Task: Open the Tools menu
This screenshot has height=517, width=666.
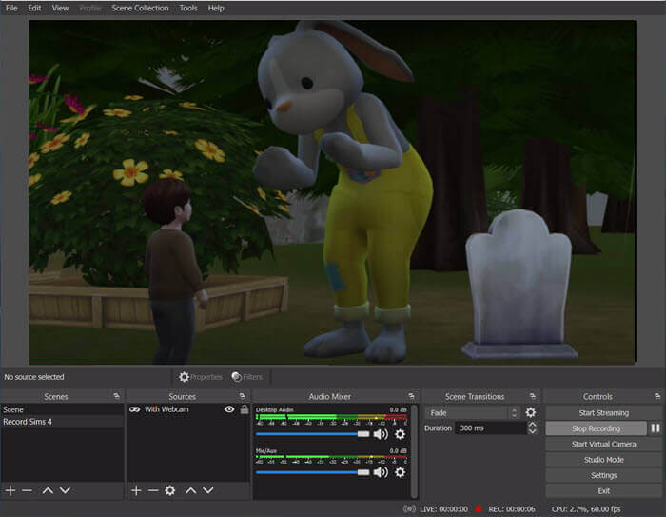Action: pos(188,8)
